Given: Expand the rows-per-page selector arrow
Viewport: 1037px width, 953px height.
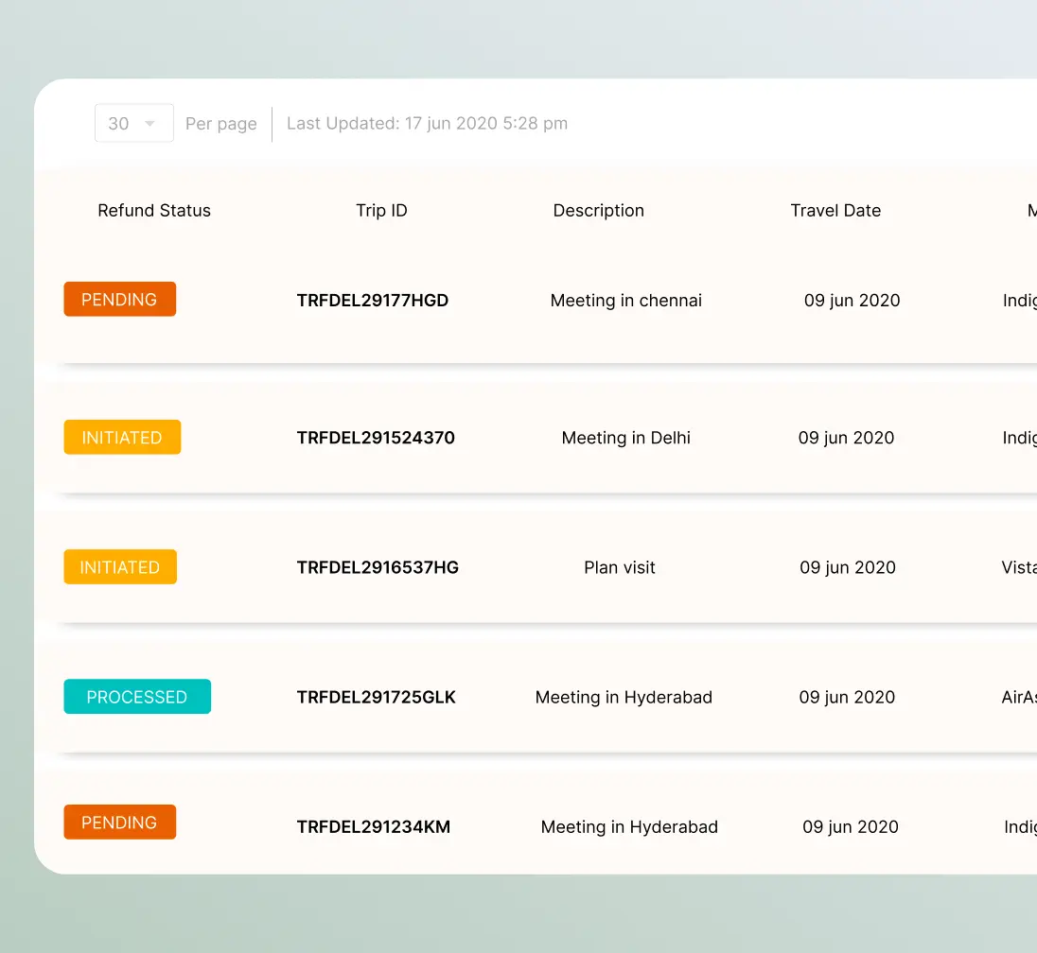Looking at the screenshot, I should [x=149, y=123].
